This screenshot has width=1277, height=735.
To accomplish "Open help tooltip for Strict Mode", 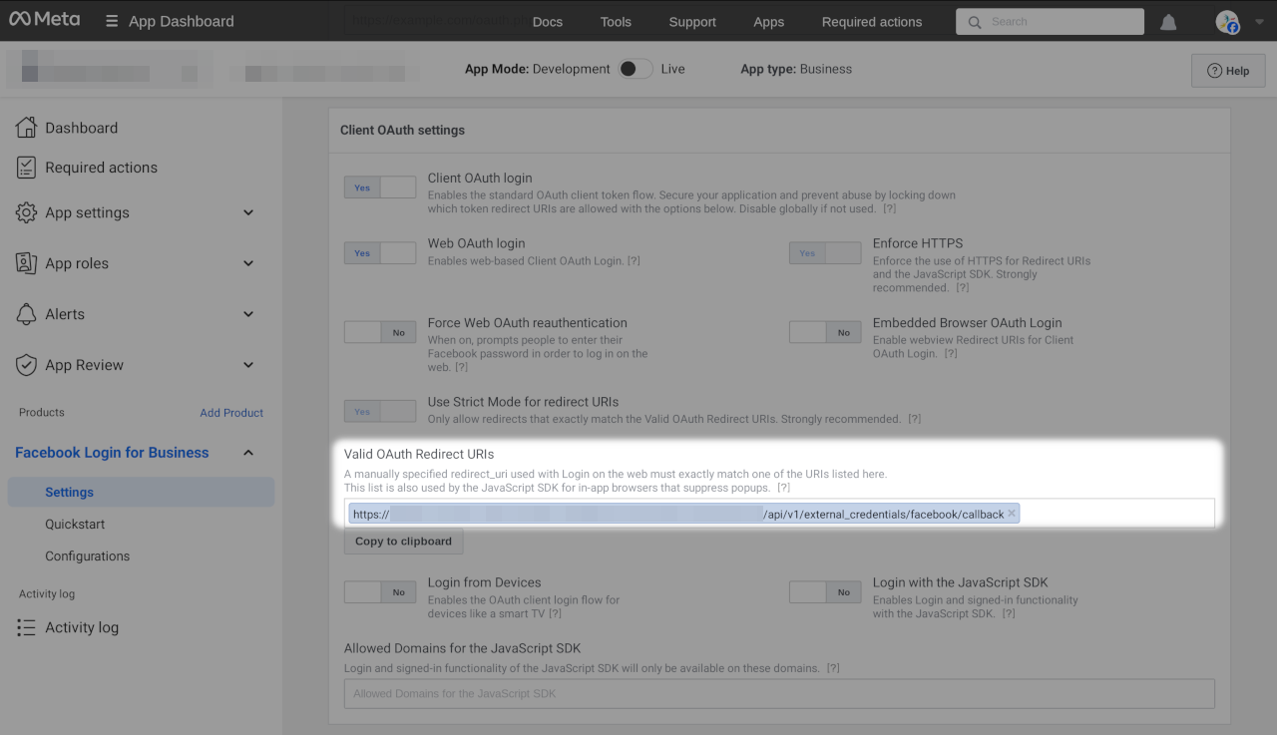I will pos(914,419).
